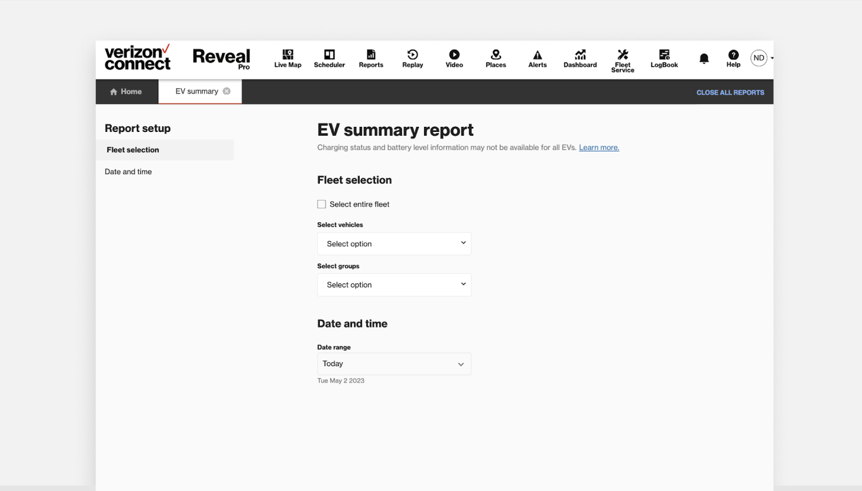862x491 pixels.
Task: Click the Learn more link
Action: (598, 147)
